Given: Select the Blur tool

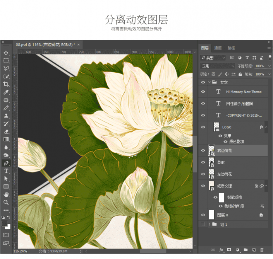Looking at the screenshot, I should click(6, 147).
